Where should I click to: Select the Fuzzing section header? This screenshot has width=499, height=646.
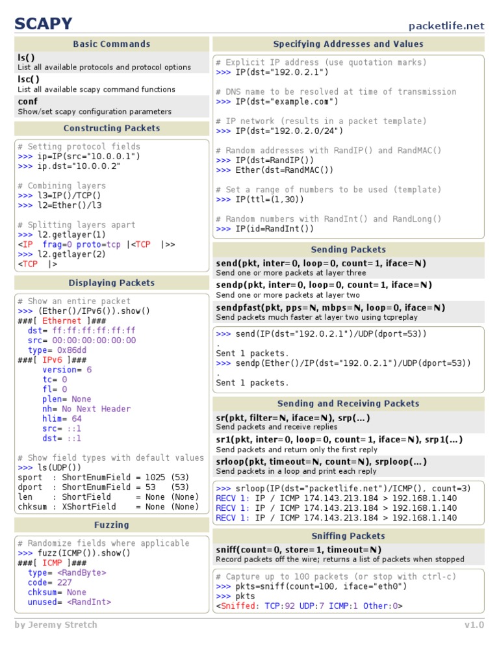tap(112, 525)
